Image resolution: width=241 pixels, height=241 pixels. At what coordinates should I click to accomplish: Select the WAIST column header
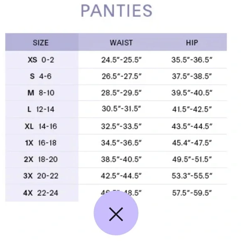click(x=121, y=43)
